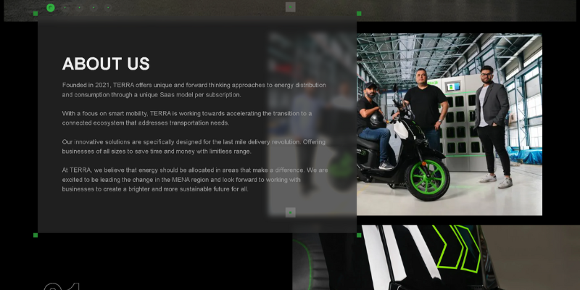
Task: Jump to the fourth slide indicator dot
Action: (94, 7)
